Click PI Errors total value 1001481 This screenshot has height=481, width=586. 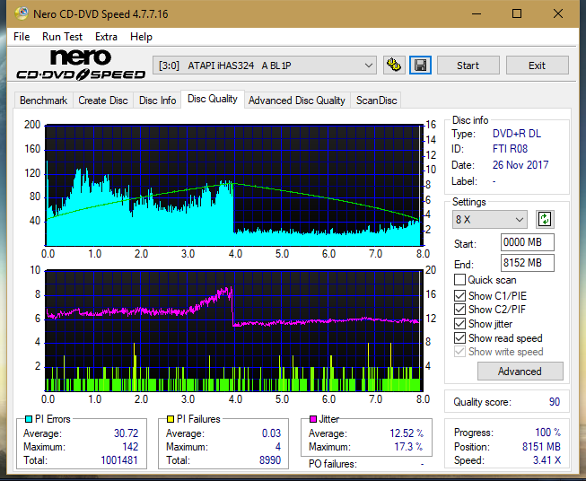coord(119,460)
